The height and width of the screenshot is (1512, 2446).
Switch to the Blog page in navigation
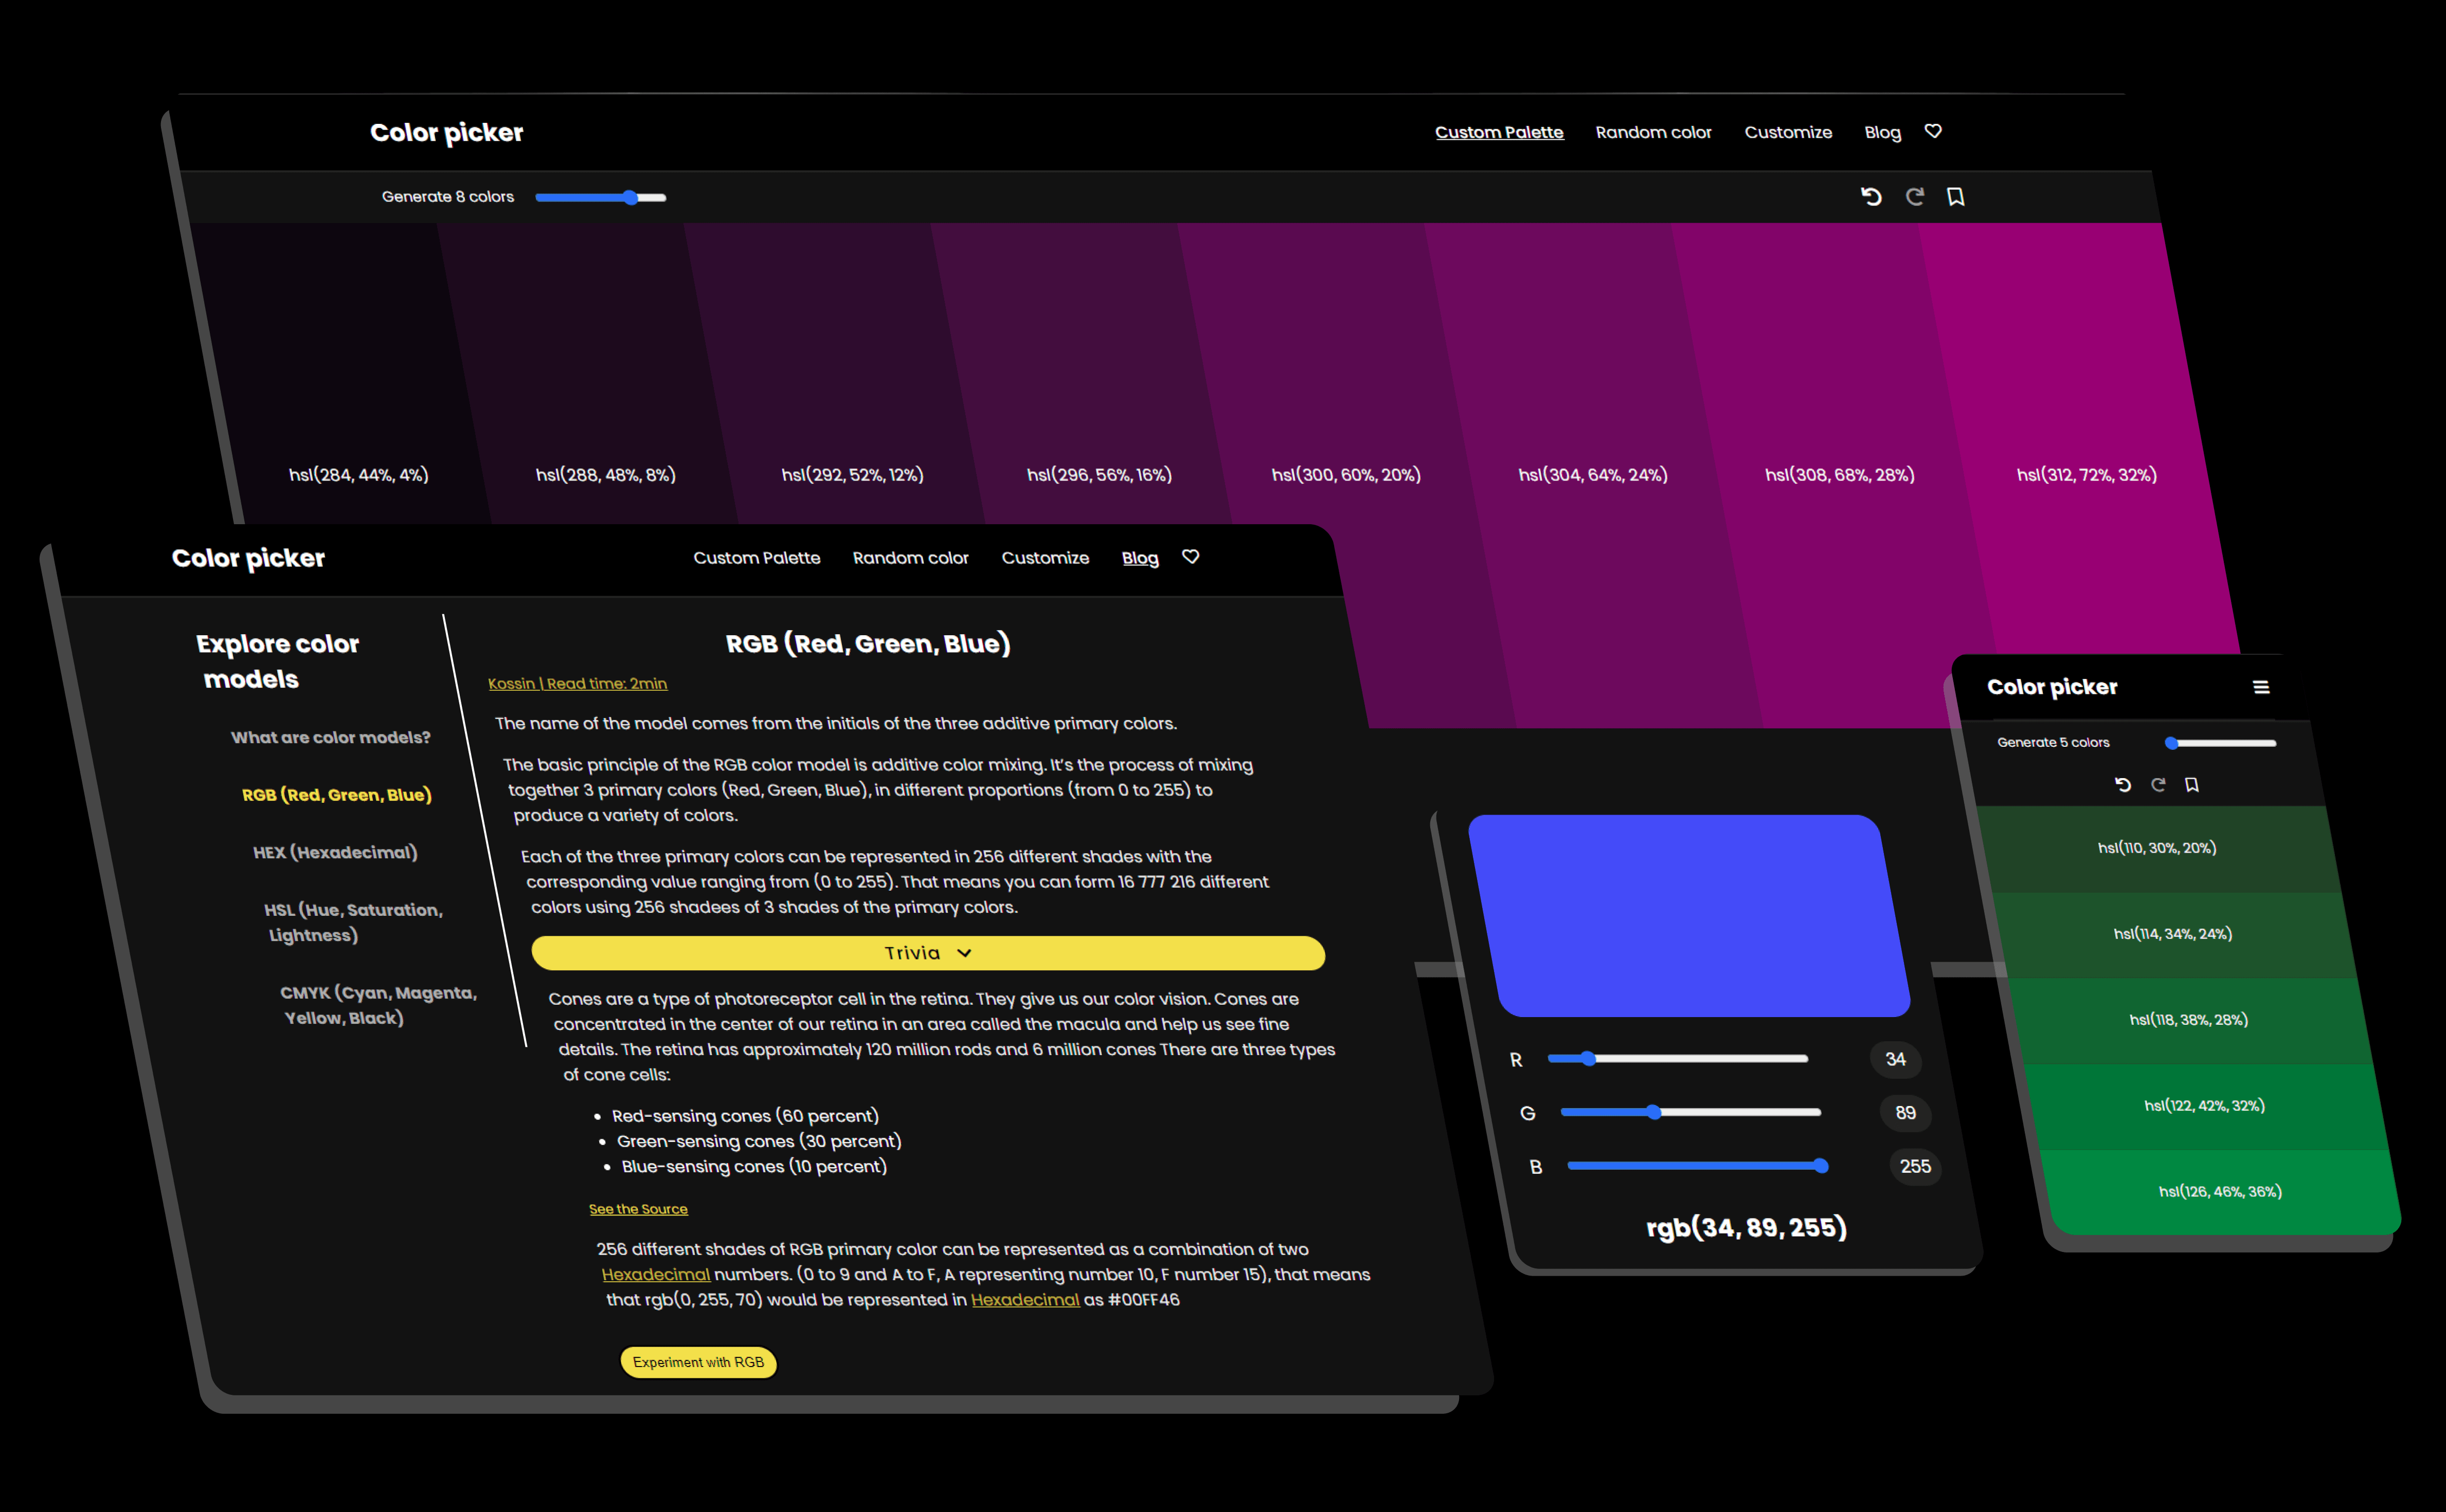1140,557
